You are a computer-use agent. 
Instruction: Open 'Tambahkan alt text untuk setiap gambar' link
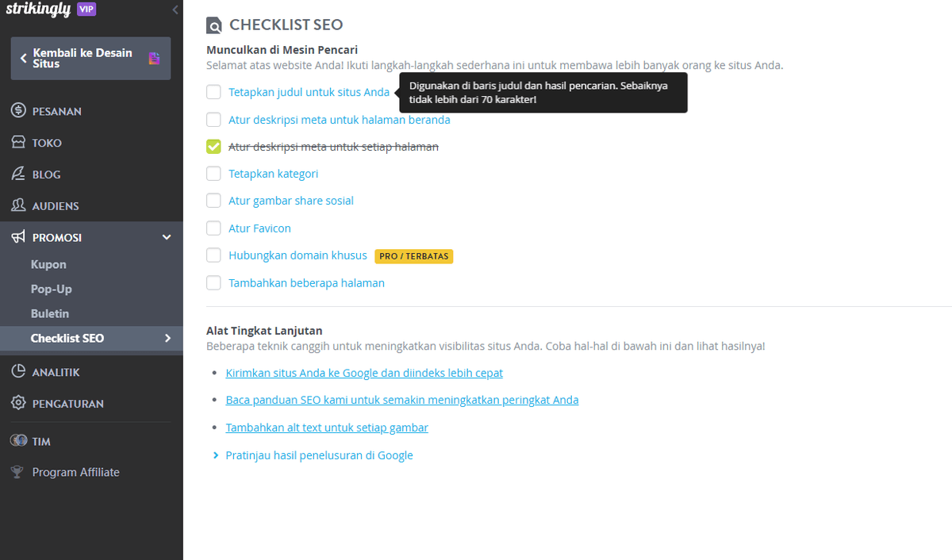pos(327,427)
